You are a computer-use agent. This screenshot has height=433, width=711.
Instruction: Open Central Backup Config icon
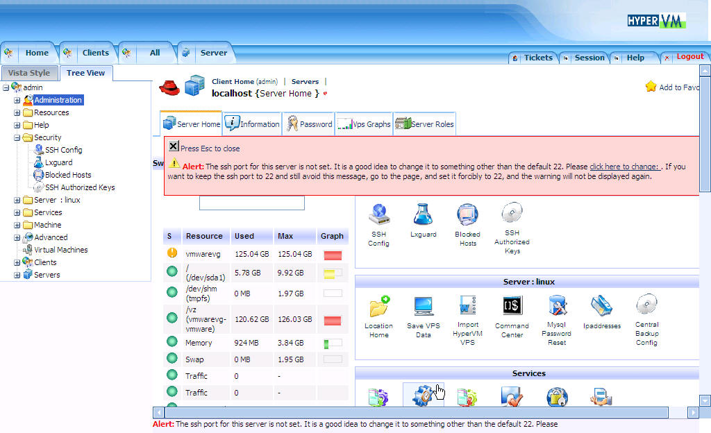(x=646, y=305)
